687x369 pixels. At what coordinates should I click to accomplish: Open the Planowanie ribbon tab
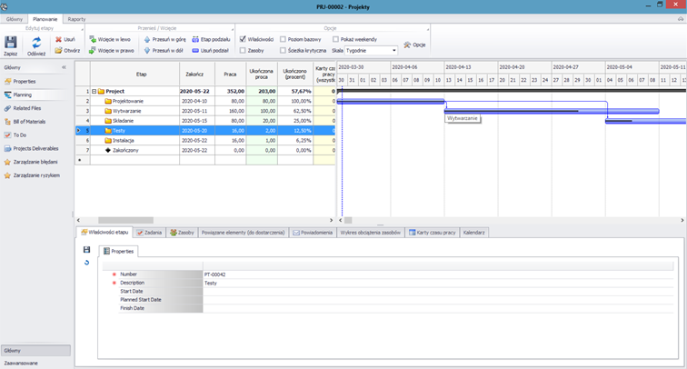45,19
